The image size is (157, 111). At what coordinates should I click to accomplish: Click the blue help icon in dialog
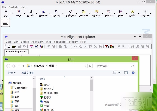[133, 73]
